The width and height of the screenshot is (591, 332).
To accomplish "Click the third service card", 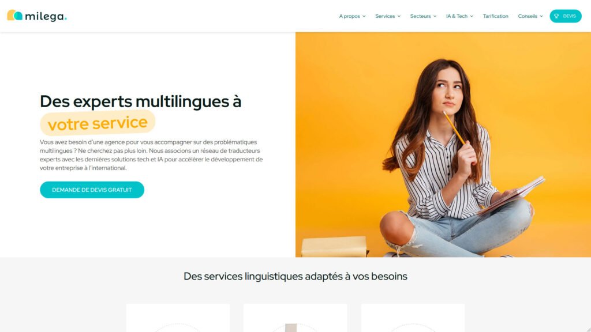I will click(x=413, y=318).
